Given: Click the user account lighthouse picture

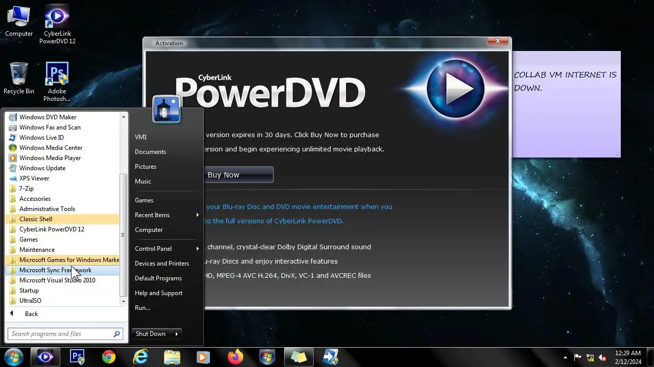Looking at the screenshot, I should coord(166,109).
